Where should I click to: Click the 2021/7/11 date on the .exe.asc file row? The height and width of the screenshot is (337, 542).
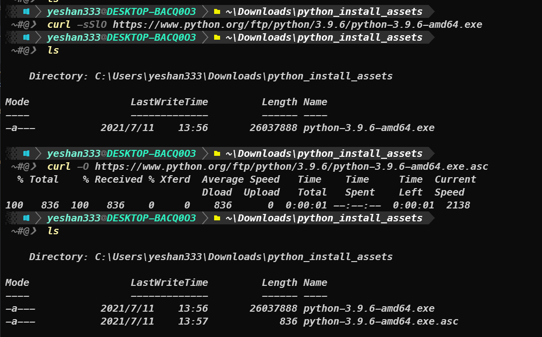127,321
